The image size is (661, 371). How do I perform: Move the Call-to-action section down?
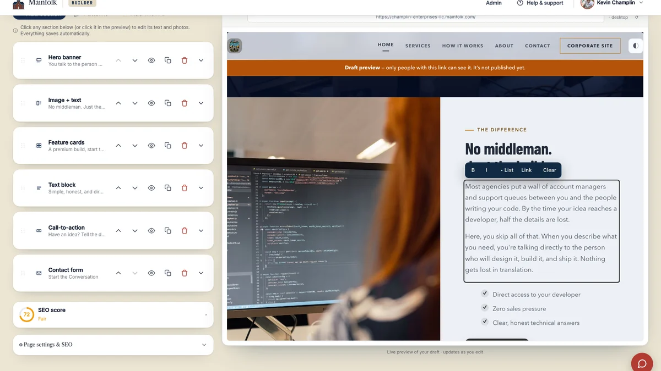click(x=135, y=231)
